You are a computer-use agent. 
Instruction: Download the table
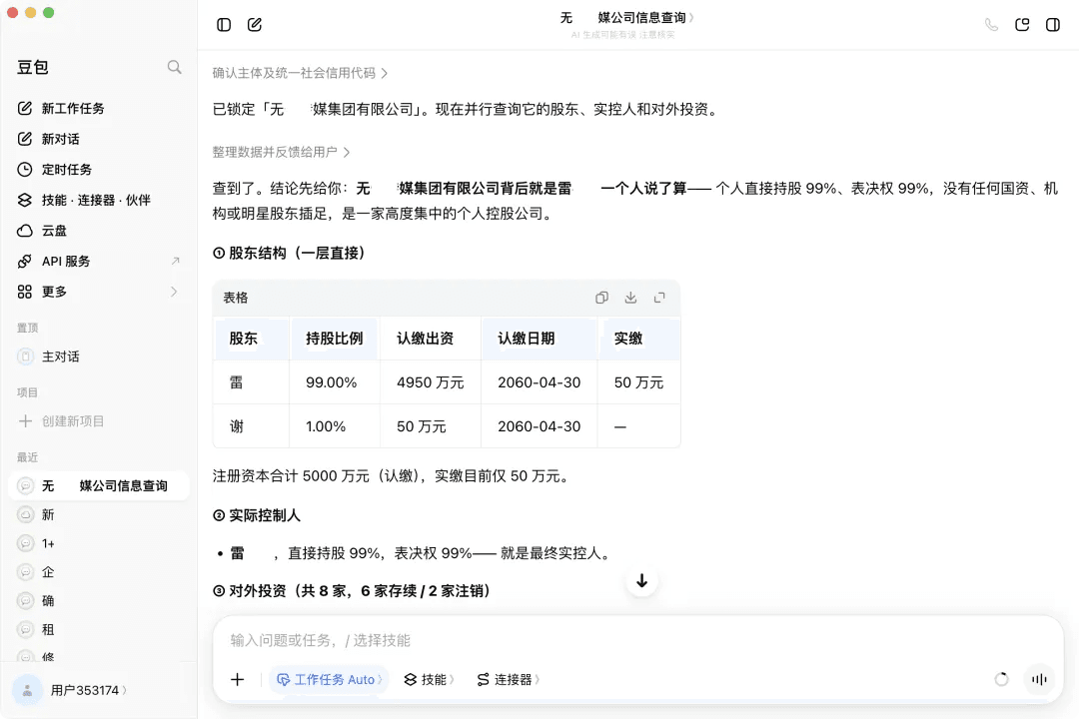point(630,298)
